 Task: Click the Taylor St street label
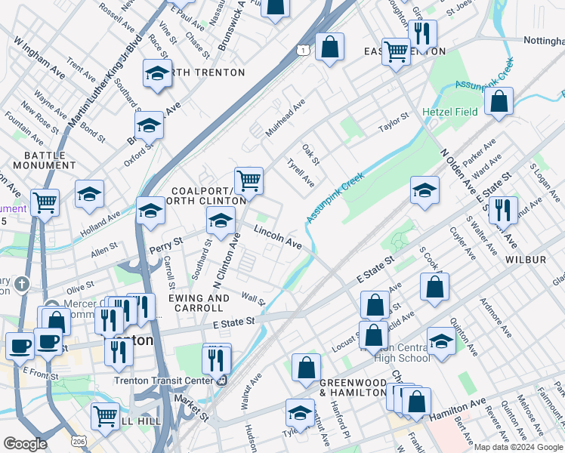tap(394, 122)
